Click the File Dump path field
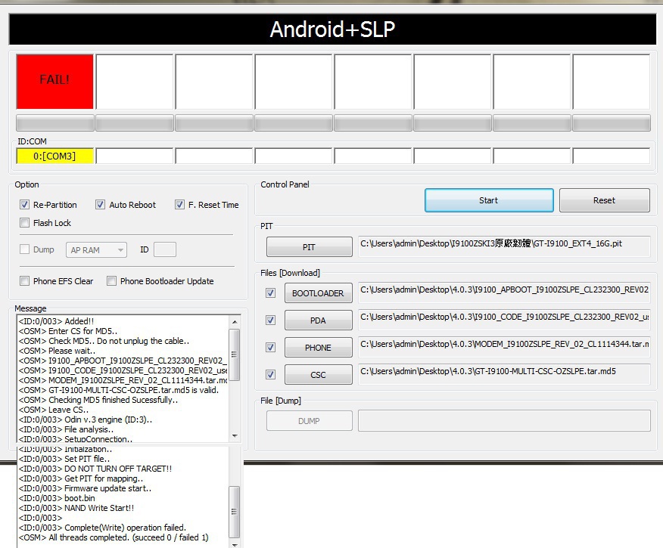This screenshot has width=663, height=548. (504, 420)
